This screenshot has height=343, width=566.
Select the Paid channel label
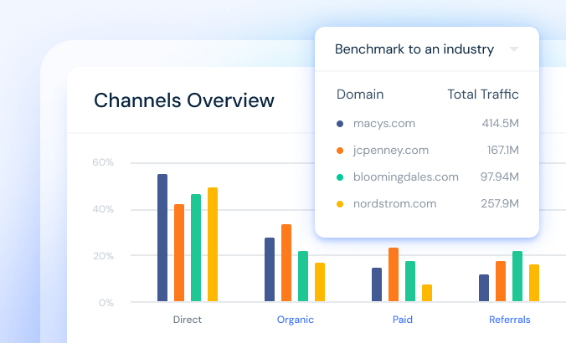tap(403, 320)
